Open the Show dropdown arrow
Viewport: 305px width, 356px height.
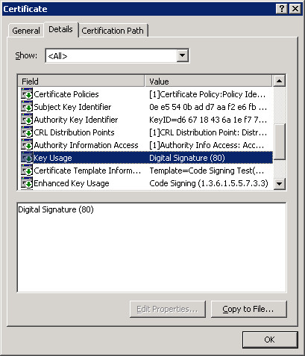182,55
